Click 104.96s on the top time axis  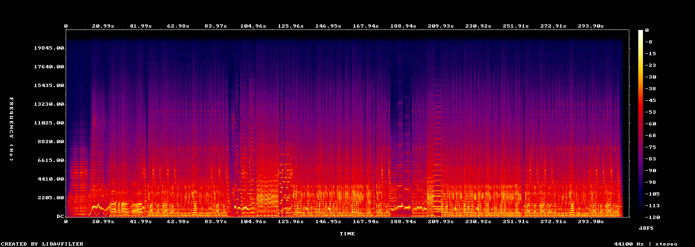click(253, 26)
